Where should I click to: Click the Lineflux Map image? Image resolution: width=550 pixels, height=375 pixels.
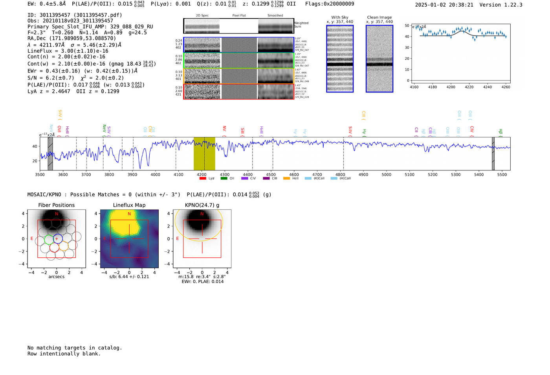click(x=129, y=238)
